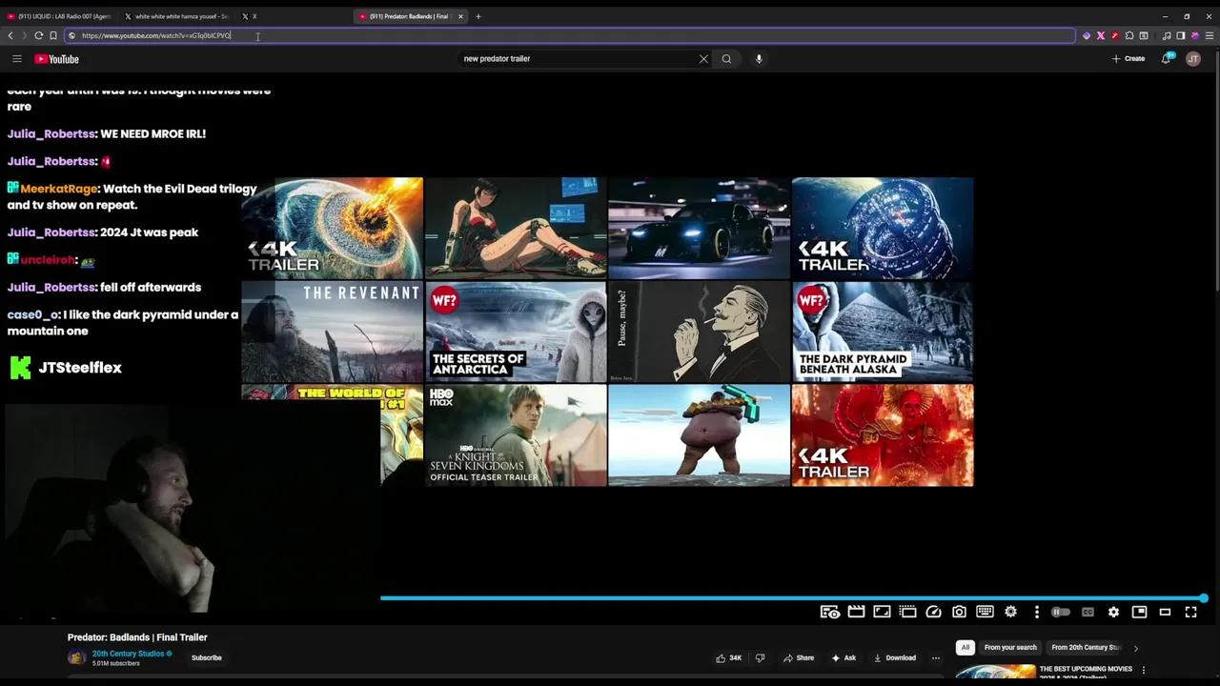Like the video with 34K likes

[x=729, y=657]
